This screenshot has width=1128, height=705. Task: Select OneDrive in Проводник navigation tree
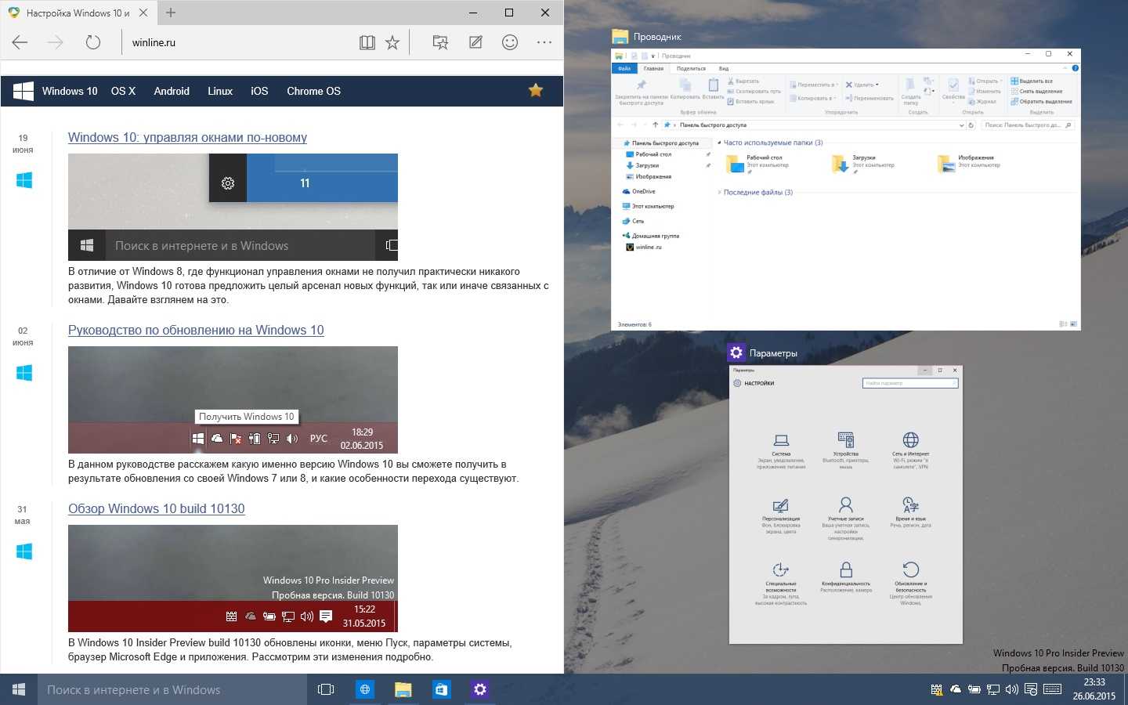(x=638, y=191)
